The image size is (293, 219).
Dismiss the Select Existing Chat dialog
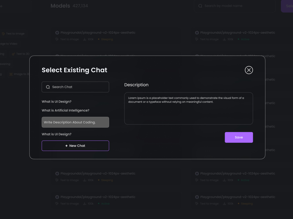(249, 70)
